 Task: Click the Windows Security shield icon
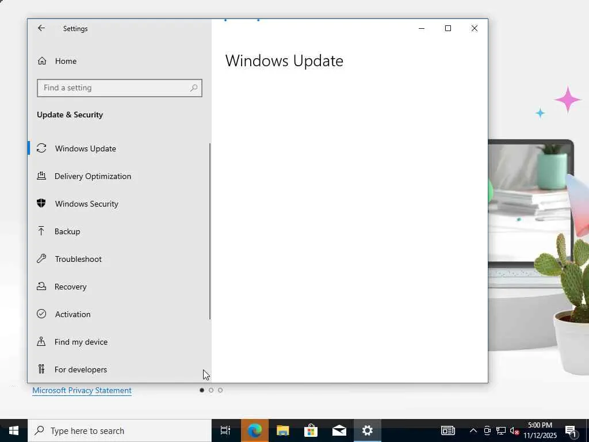point(41,203)
